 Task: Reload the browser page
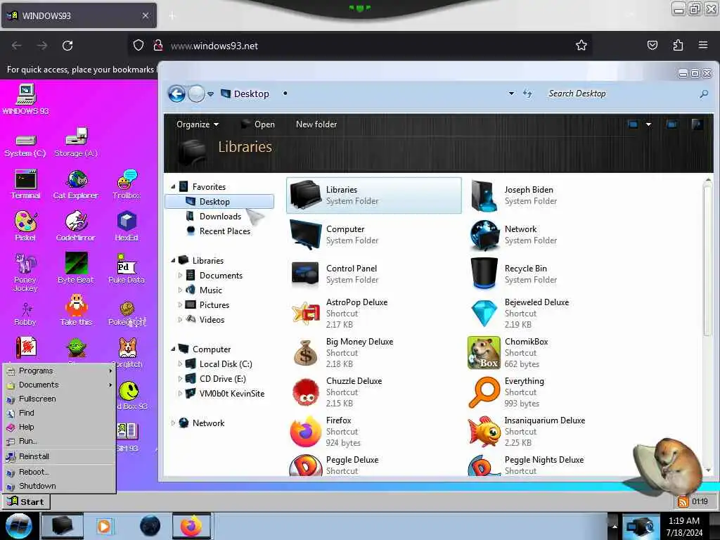[x=67, y=46]
